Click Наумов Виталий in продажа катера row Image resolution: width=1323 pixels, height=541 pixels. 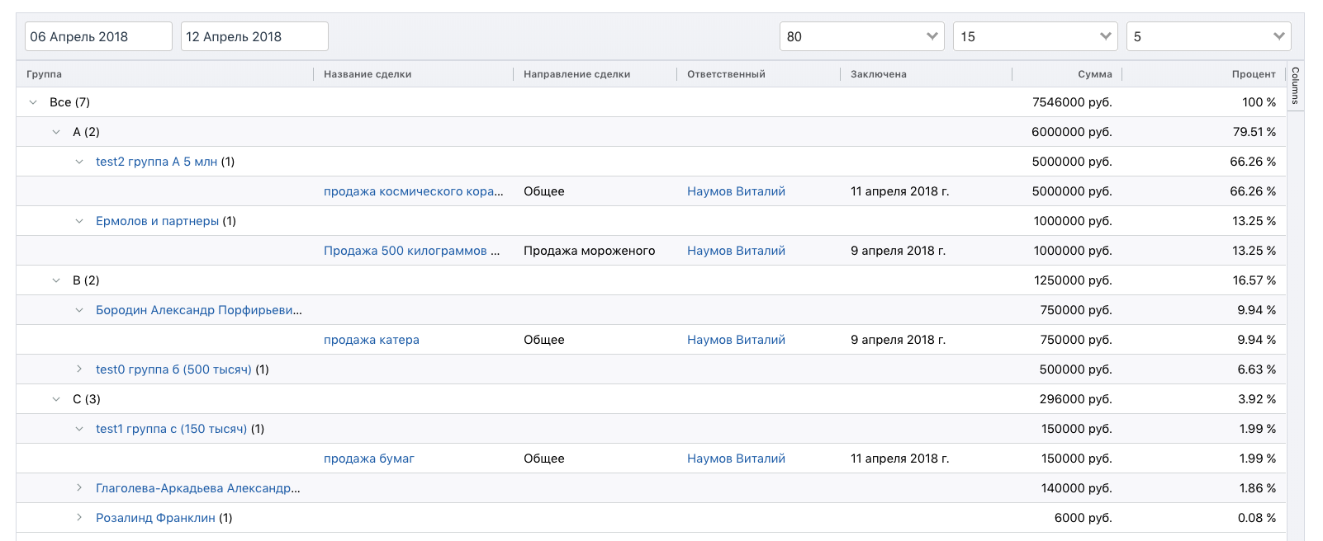tap(736, 340)
